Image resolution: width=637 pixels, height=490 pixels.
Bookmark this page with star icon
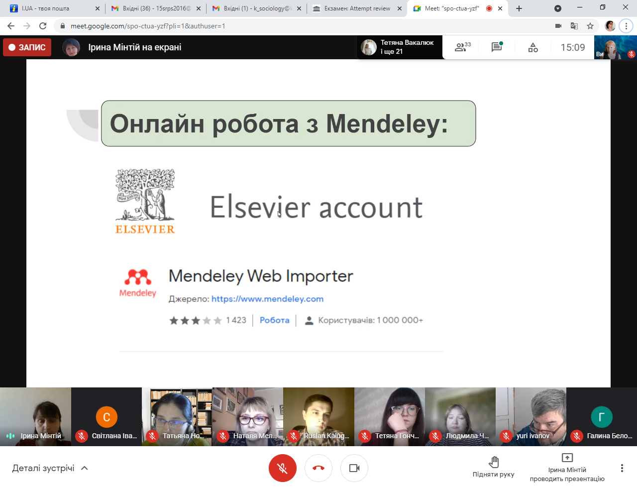point(590,26)
